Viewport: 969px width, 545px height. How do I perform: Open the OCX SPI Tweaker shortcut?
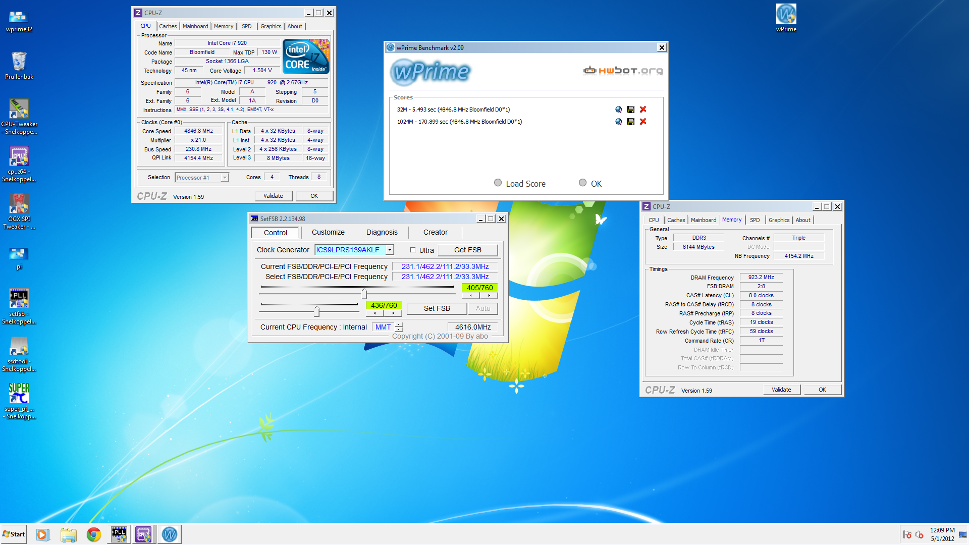pos(19,212)
